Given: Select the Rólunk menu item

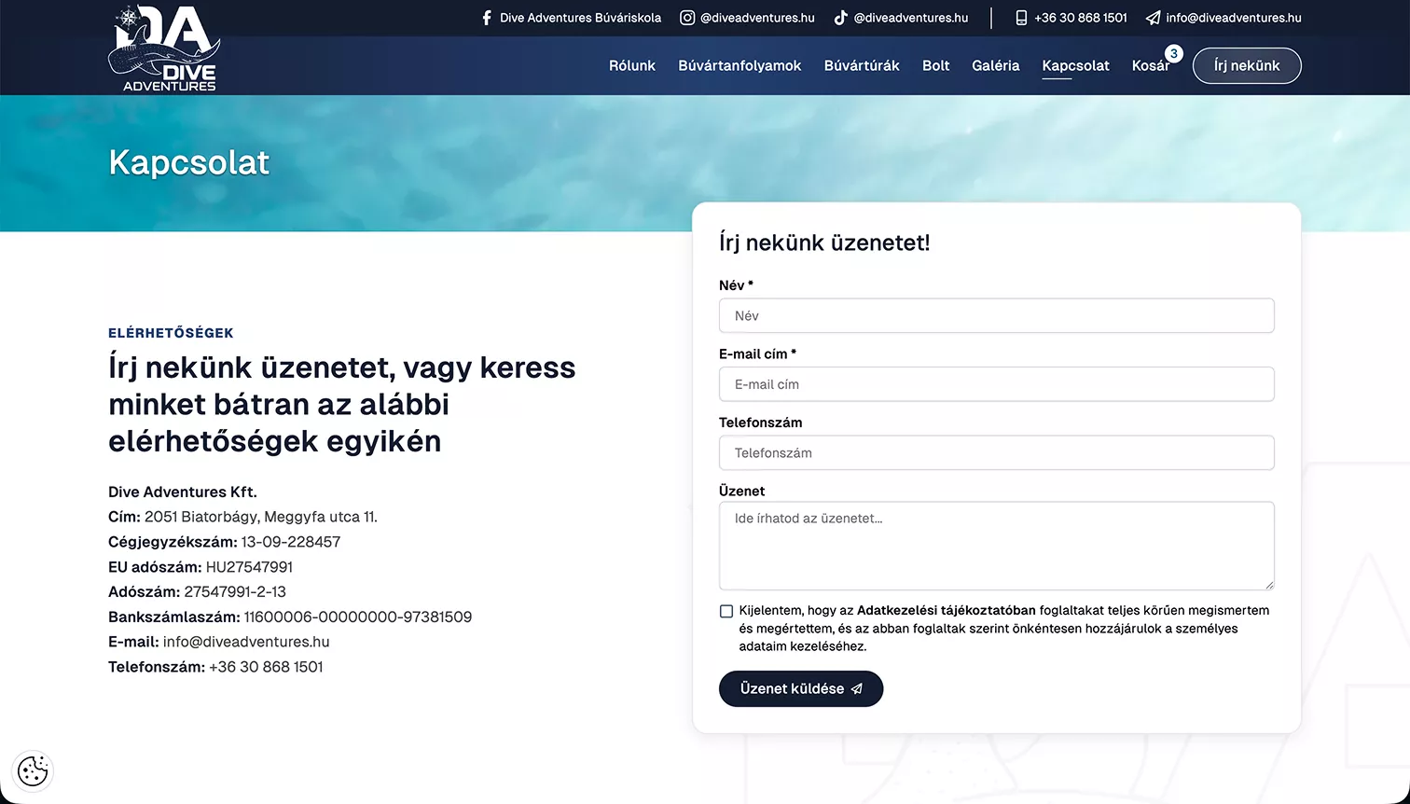Looking at the screenshot, I should click(632, 65).
